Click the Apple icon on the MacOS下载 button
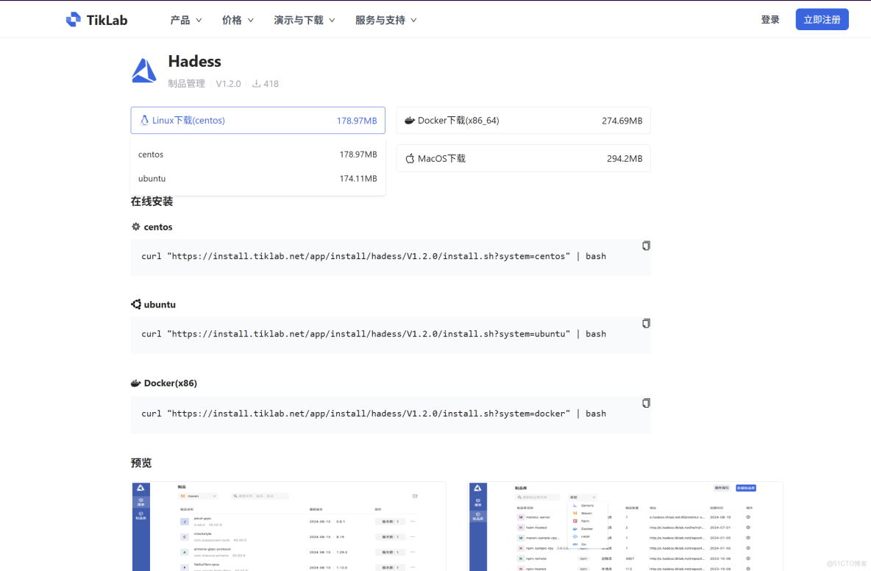The width and height of the screenshot is (871, 571). pos(410,157)
